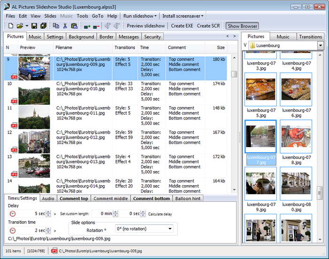329x259 pixels.
Task: Switch to the Security tab
Action: tap(152, 37)
